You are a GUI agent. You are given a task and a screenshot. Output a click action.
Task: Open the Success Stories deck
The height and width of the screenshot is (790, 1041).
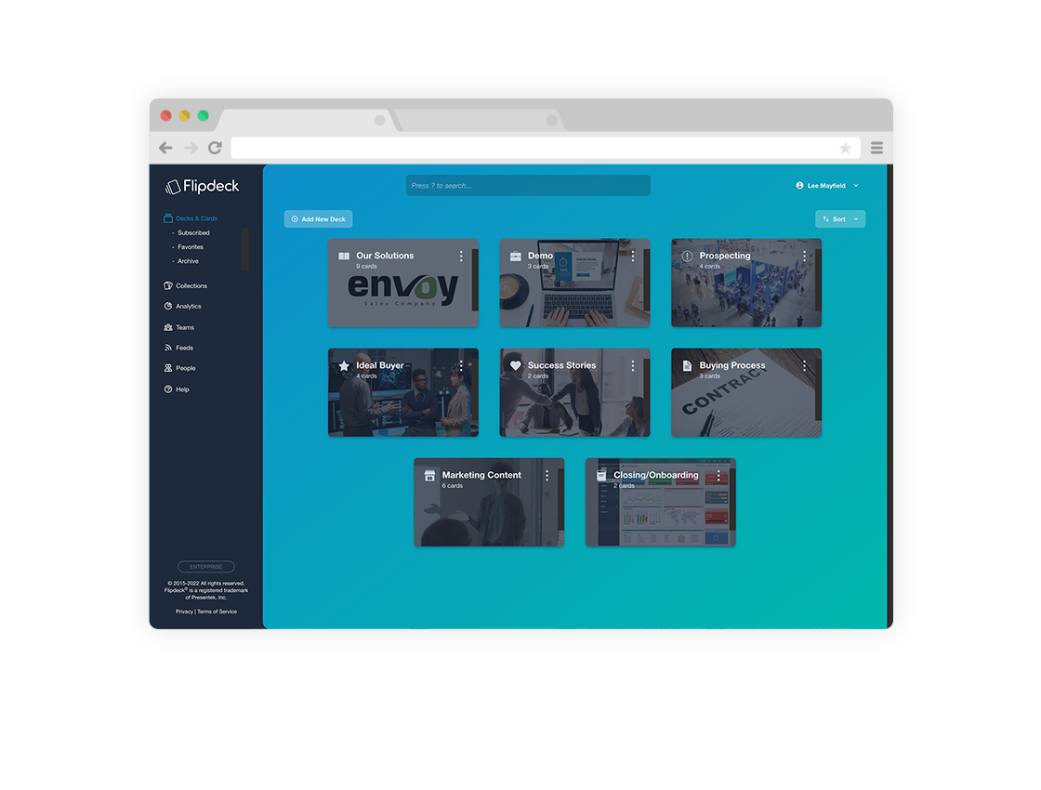(x=574, y=392)
